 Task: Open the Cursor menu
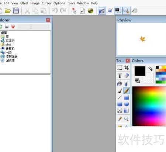[x=46, y=3]
